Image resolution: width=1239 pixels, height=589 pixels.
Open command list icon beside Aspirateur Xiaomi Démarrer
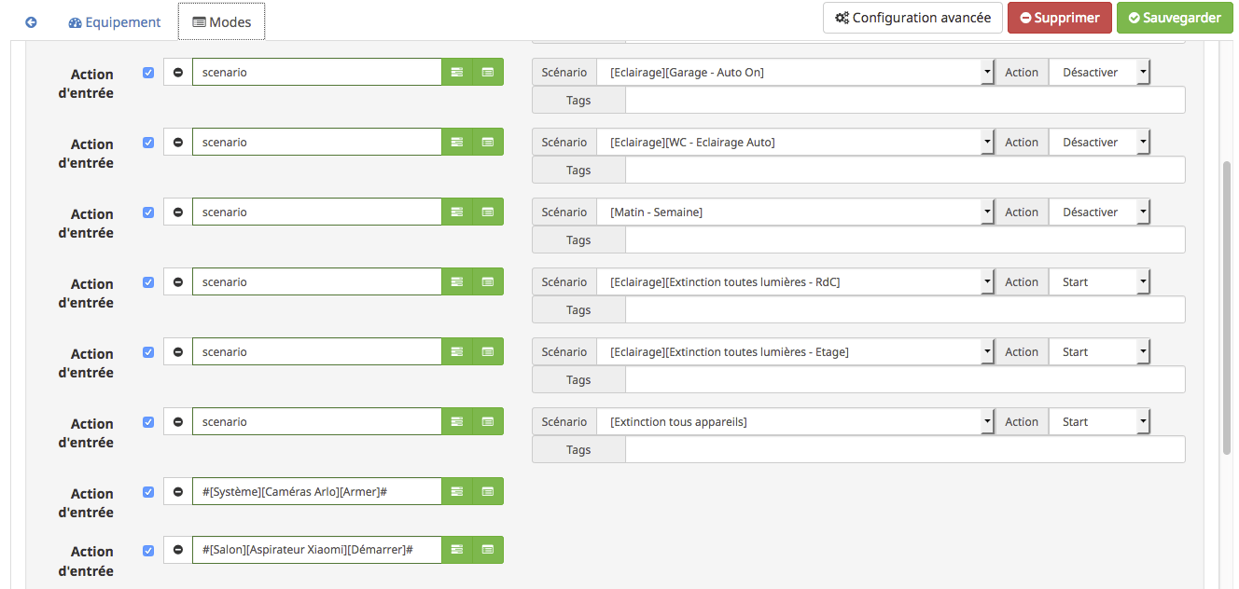point(488,550)
